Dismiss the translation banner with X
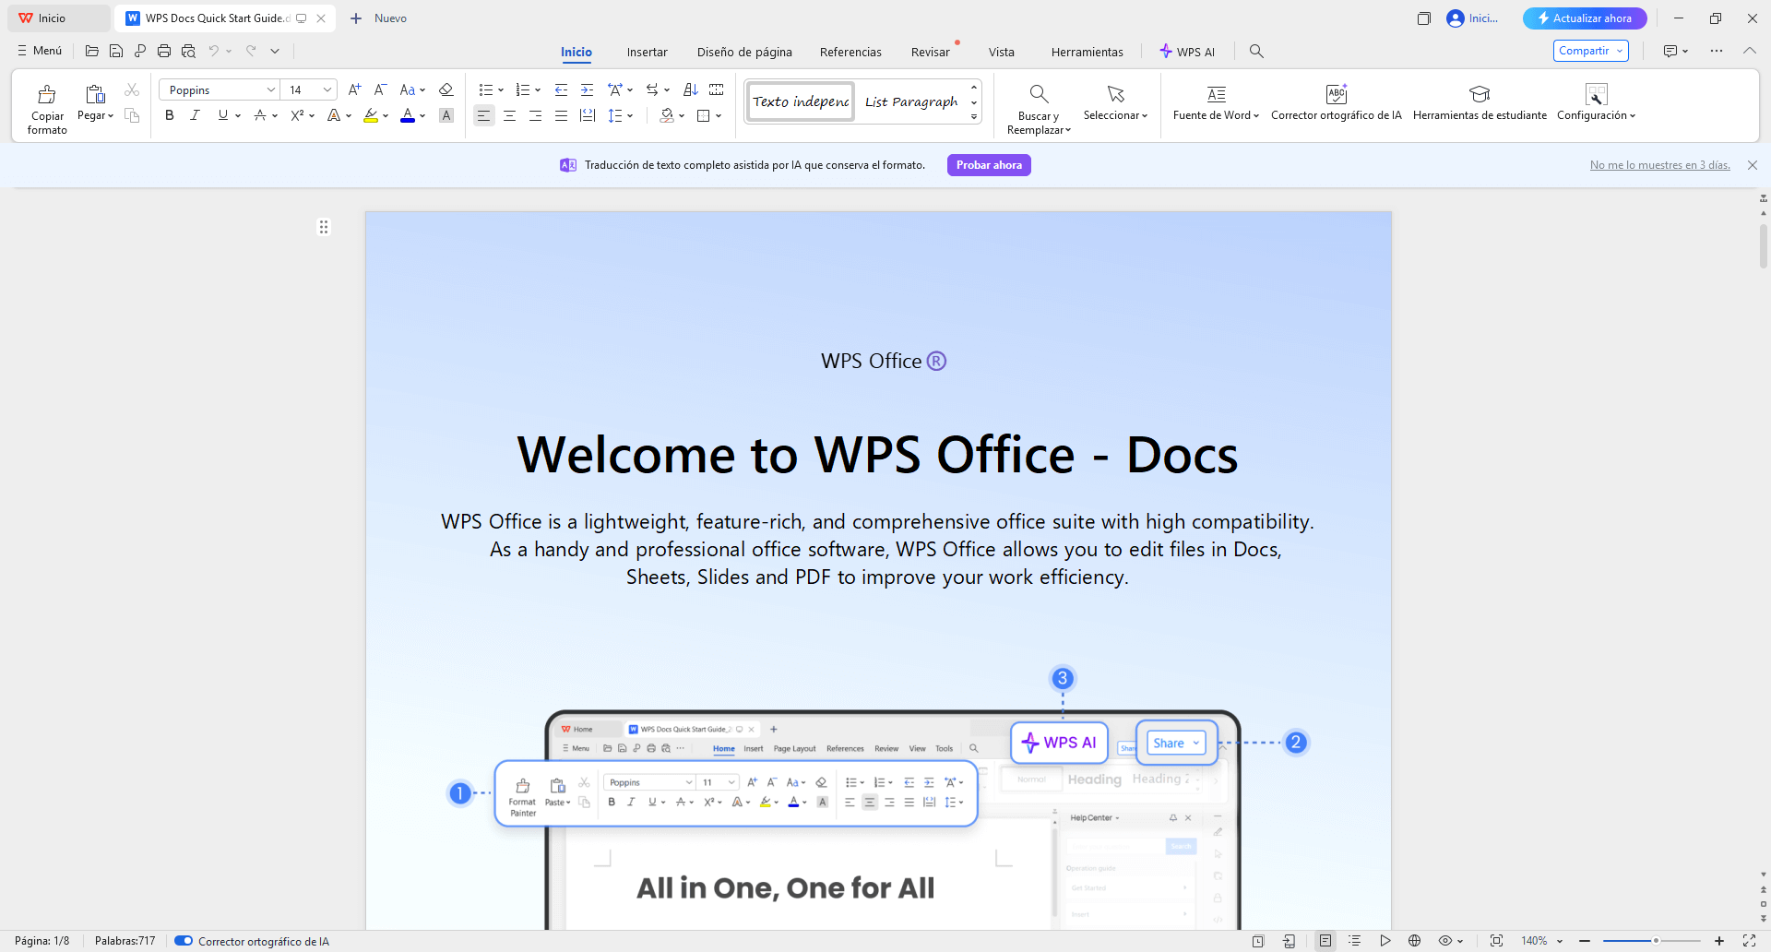 pyautogui.click(x=1753, y=165)
